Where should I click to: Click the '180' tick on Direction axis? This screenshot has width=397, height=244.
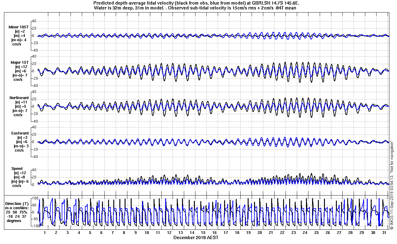coord(35,199)
